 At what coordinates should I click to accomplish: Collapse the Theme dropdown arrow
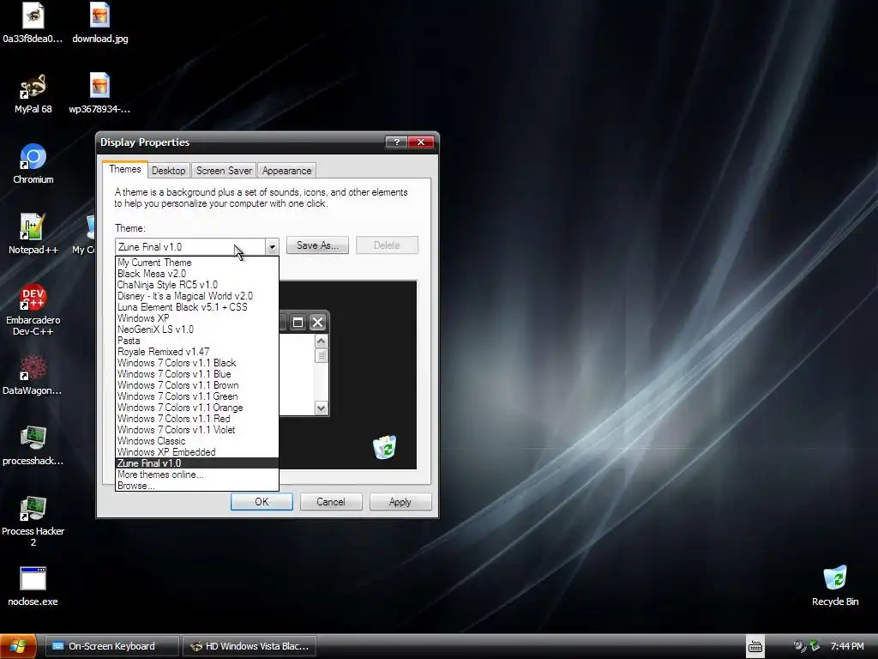(x=272, y=246)
